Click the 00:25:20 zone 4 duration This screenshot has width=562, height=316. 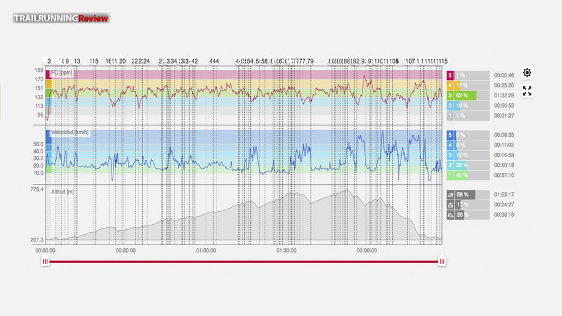pos(504,86)
